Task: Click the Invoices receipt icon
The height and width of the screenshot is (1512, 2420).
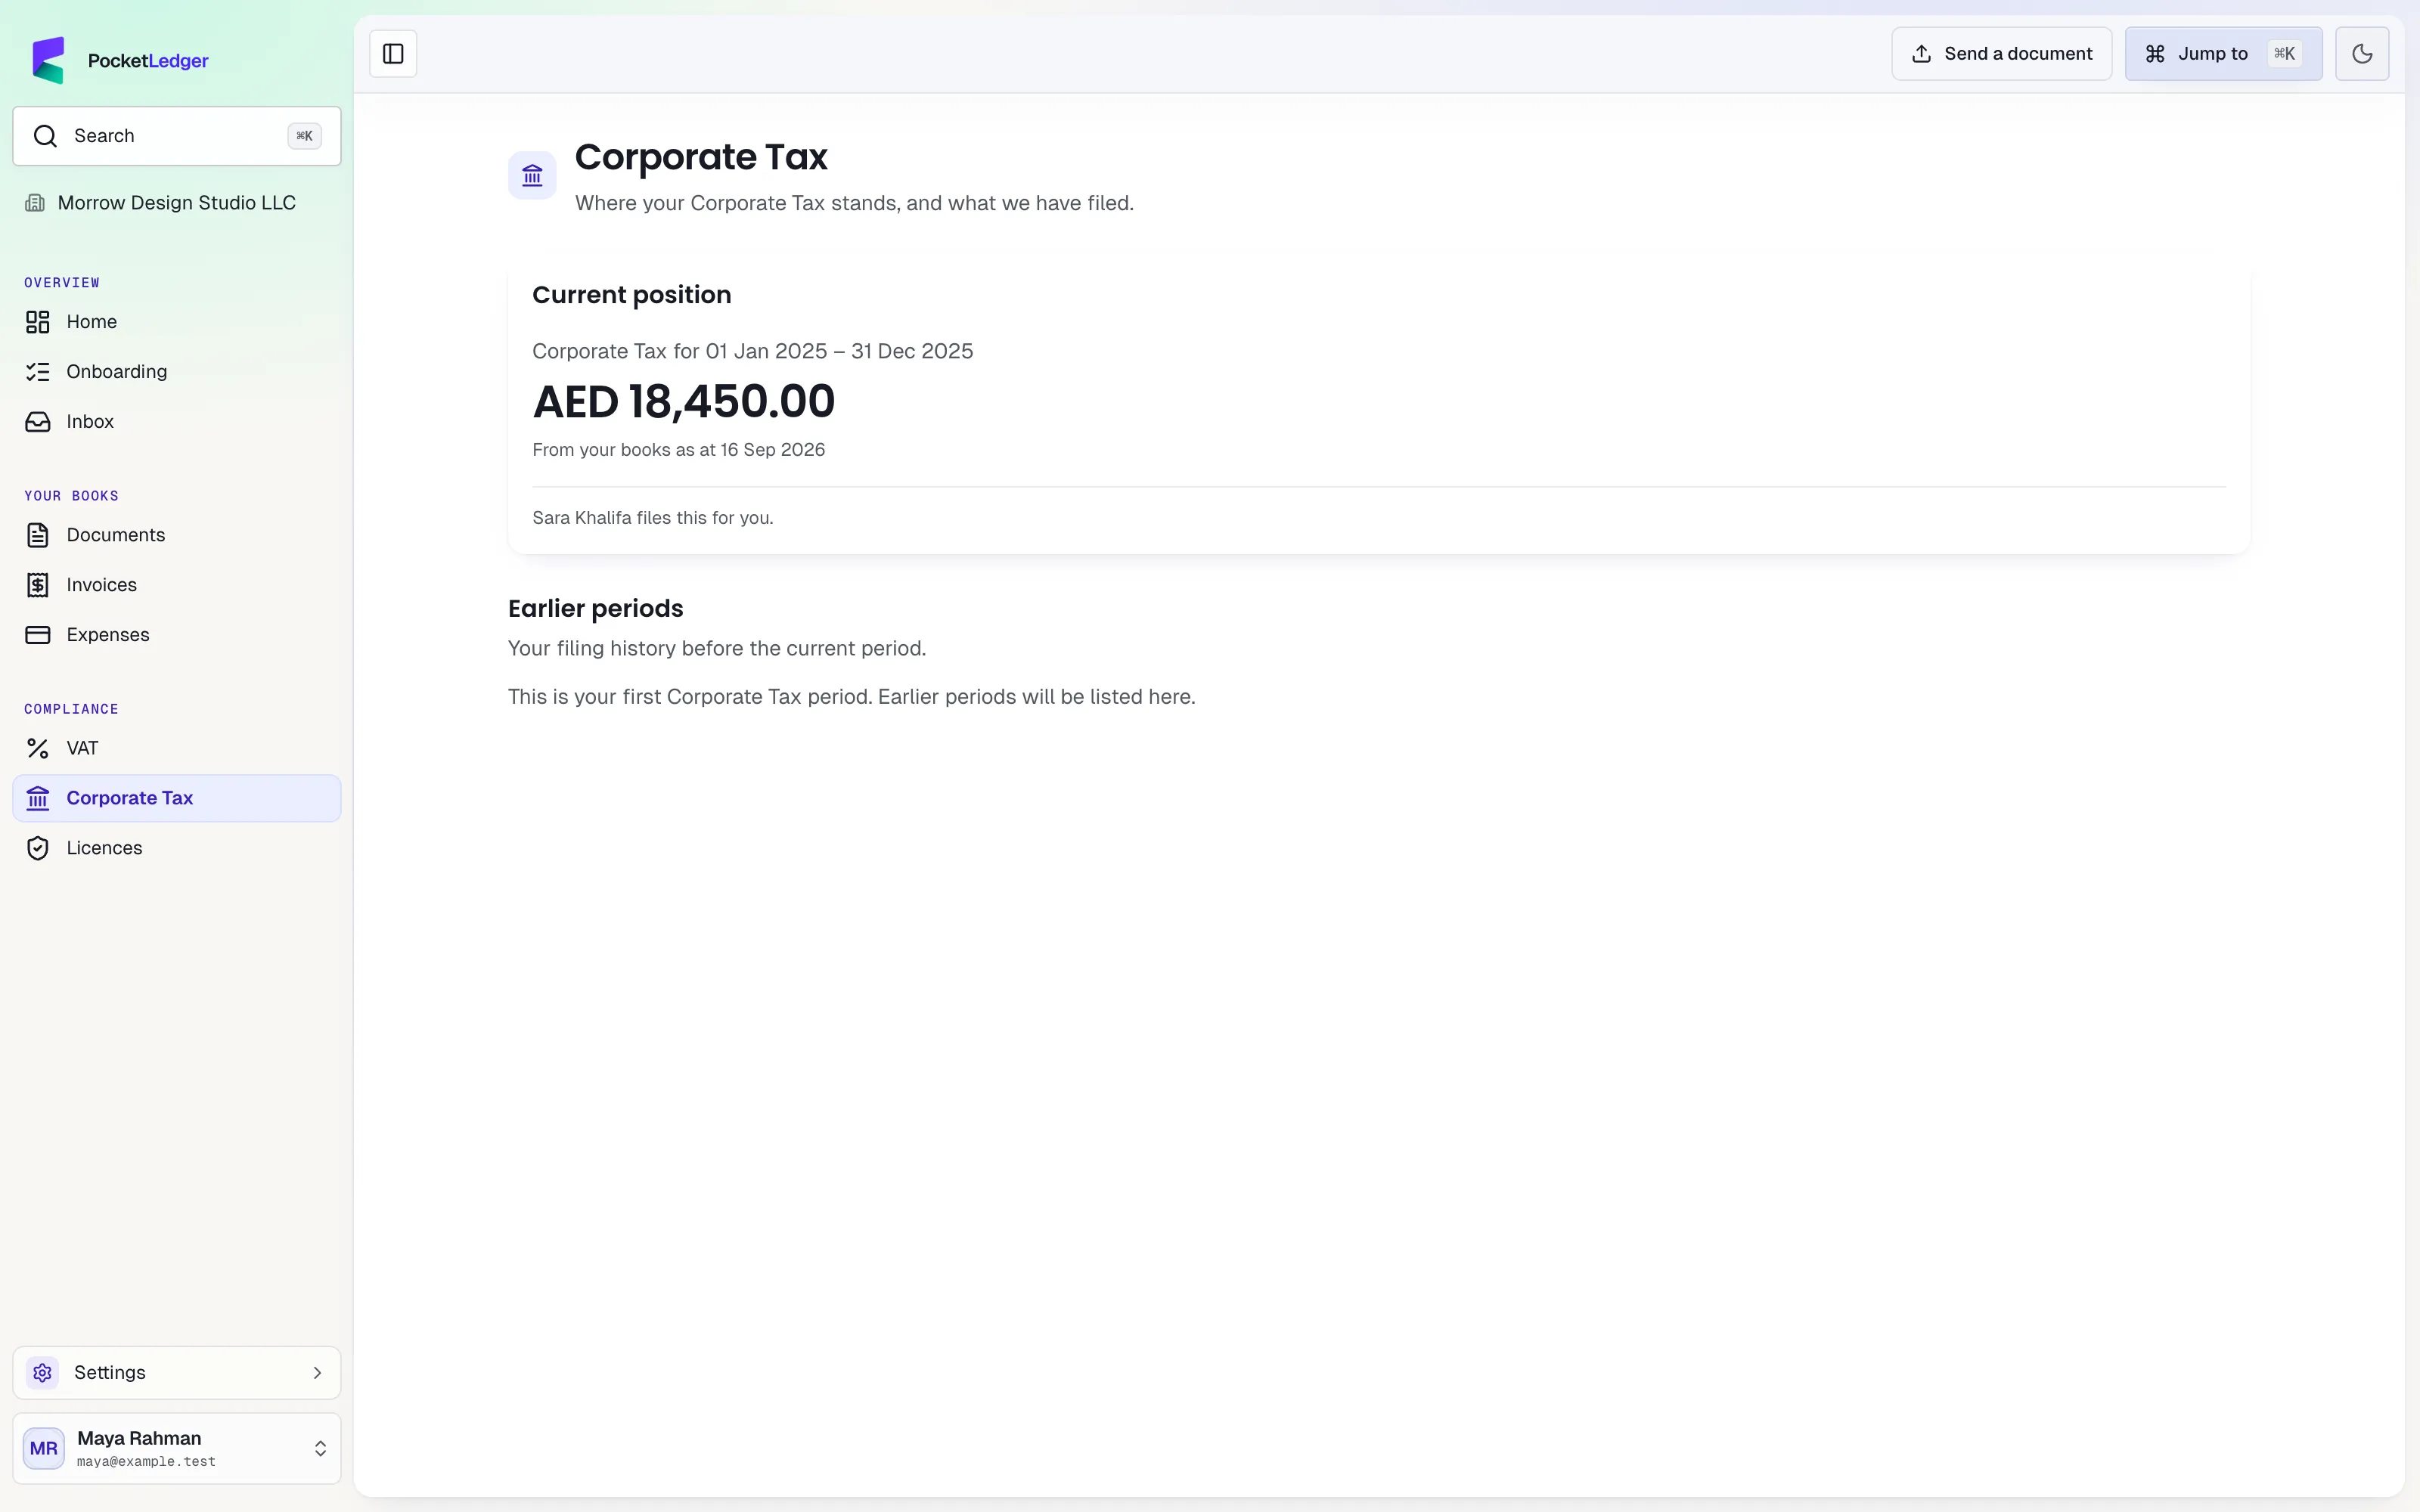Action: click(38, 585)
